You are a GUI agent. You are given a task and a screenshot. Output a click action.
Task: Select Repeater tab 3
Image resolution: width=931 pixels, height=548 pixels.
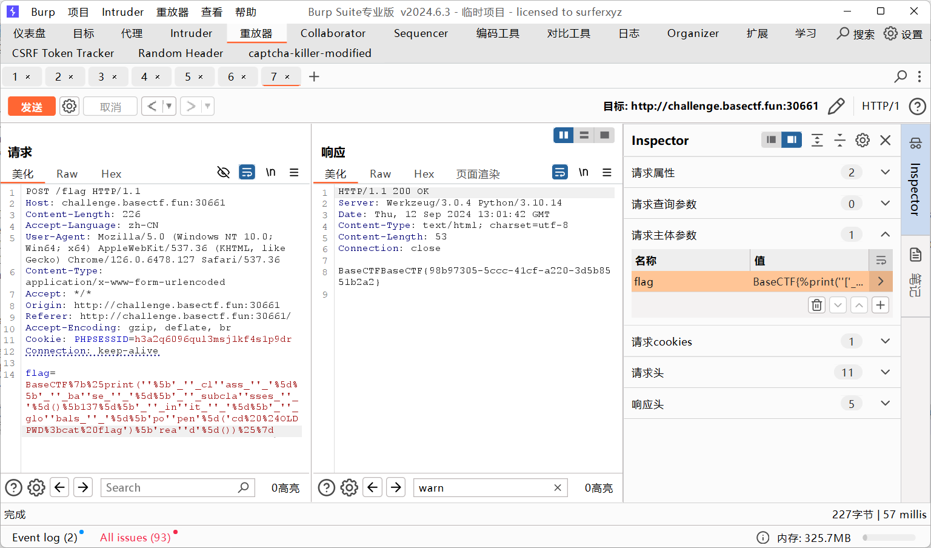[x=101, y=76]
